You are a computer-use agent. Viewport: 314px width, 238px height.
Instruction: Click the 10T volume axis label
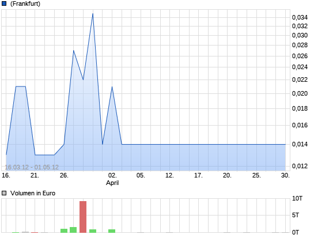coord(297,199)
